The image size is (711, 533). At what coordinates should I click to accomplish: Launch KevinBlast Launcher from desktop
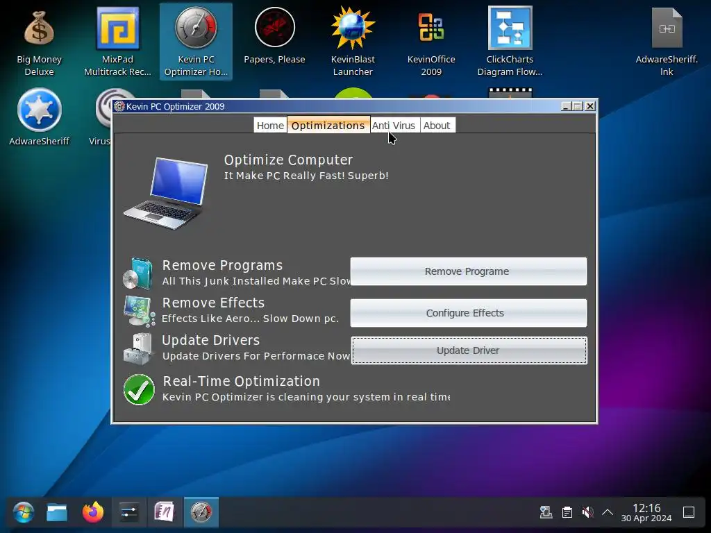click(x=353, y=42)
